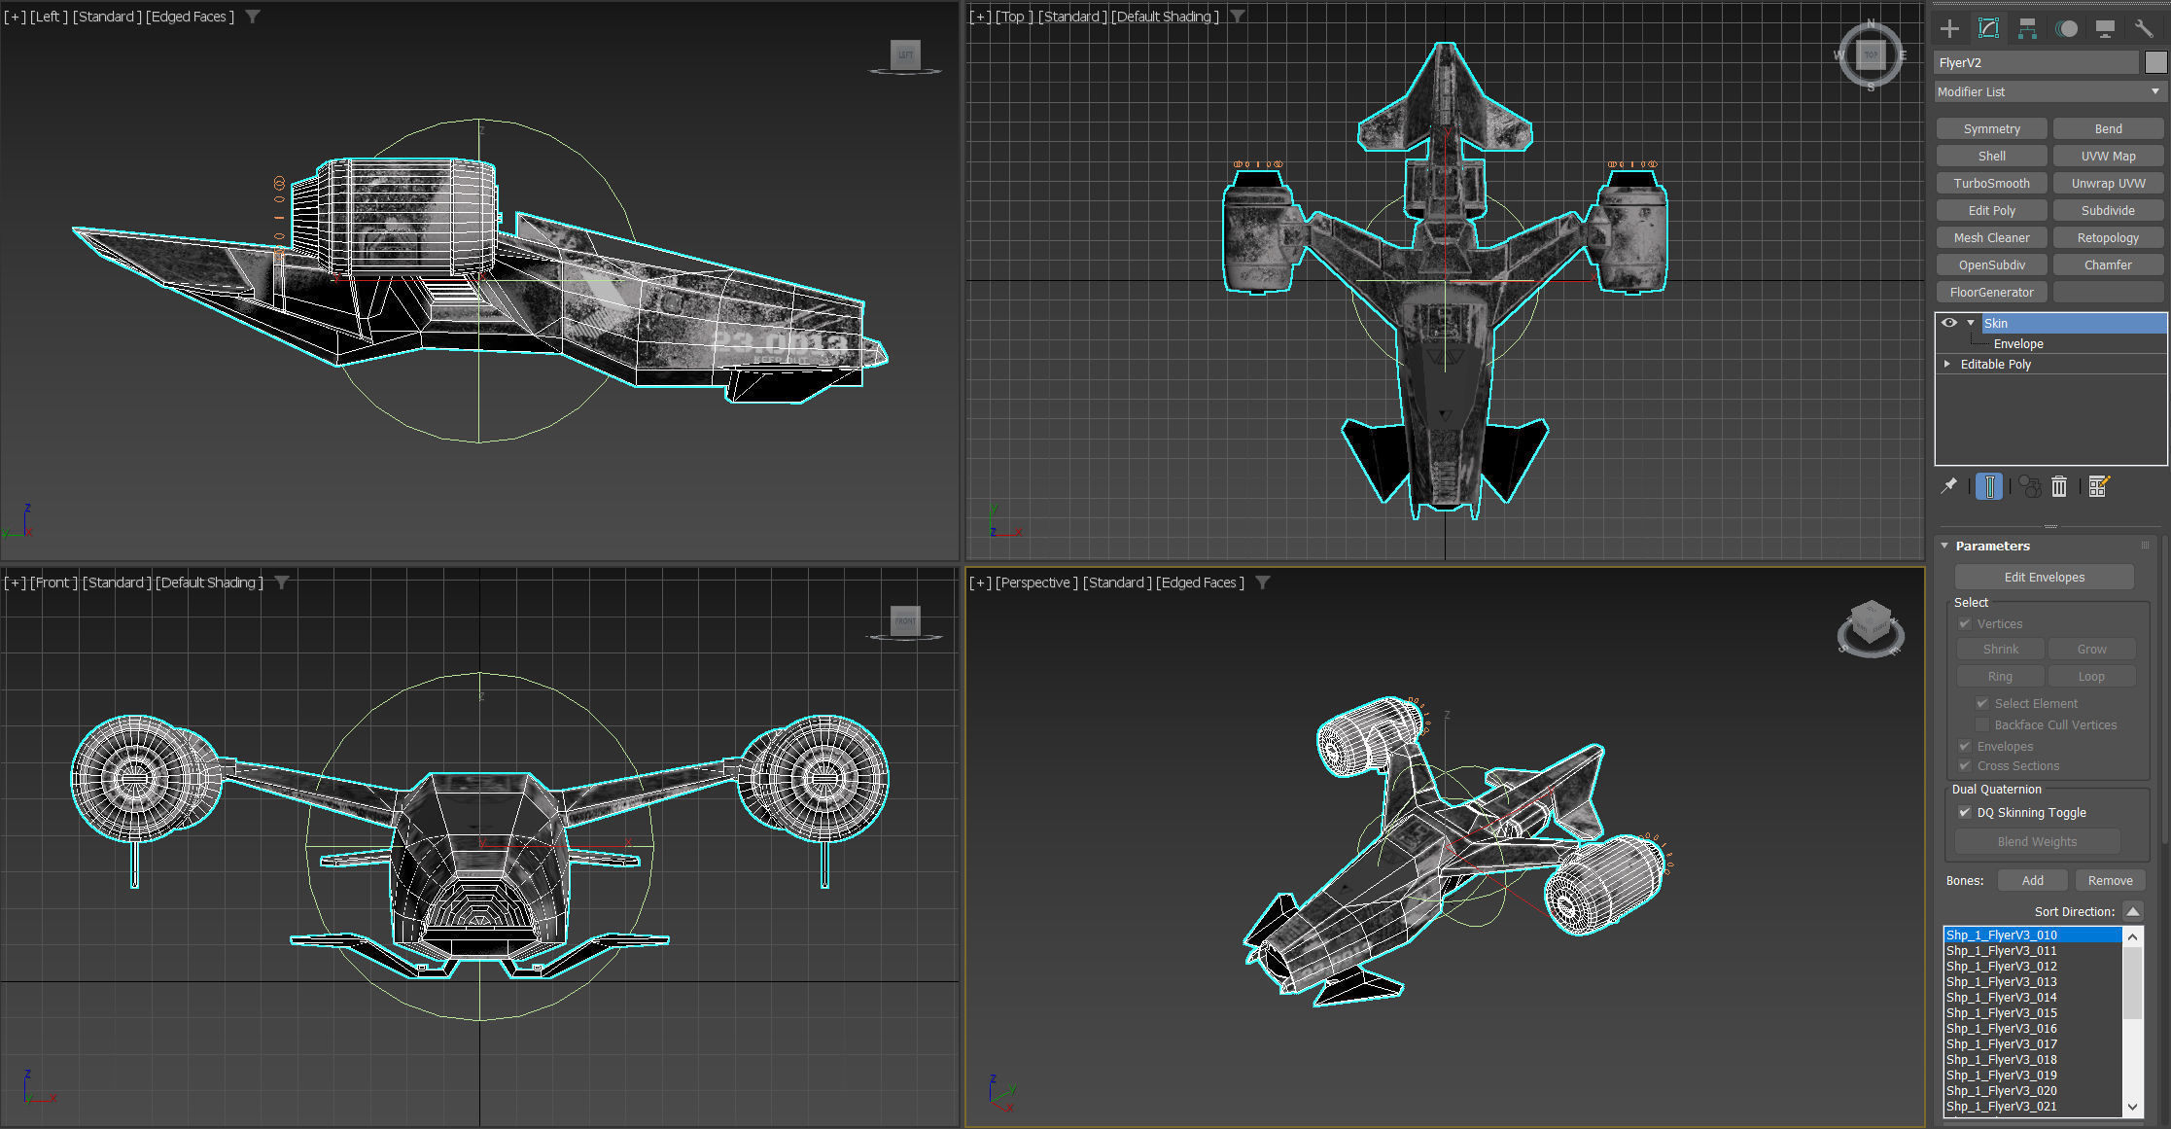The width and height of the screenshot is (2171, 1129).
Task: Enable Backface Cull Vertices
Action: coord(1981,724)
